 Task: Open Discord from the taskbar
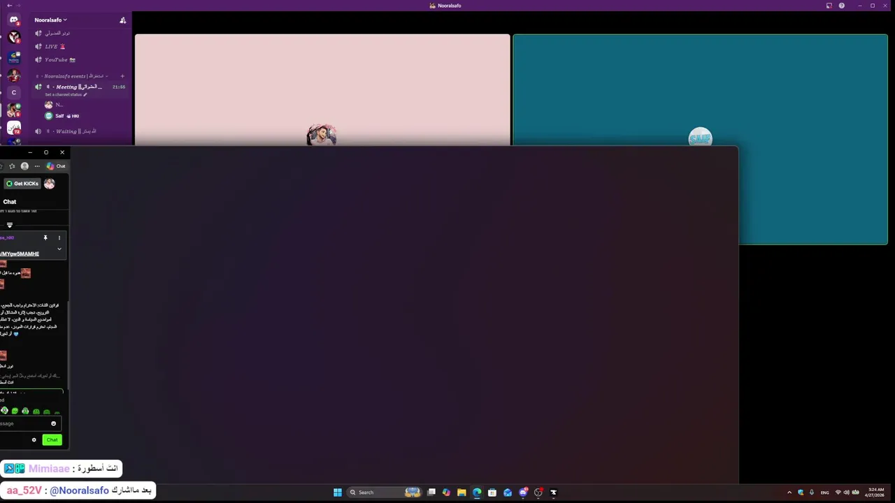523,493
